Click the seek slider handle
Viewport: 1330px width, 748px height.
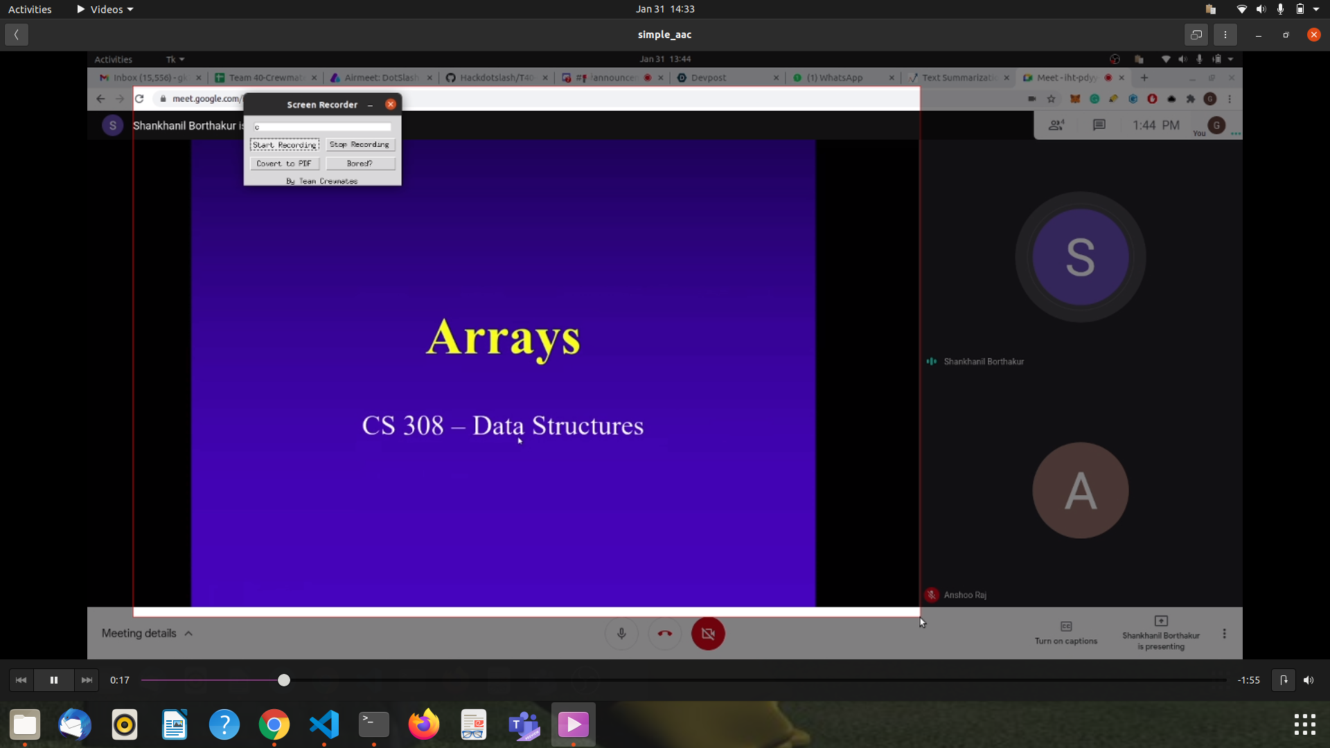[284, 680]
